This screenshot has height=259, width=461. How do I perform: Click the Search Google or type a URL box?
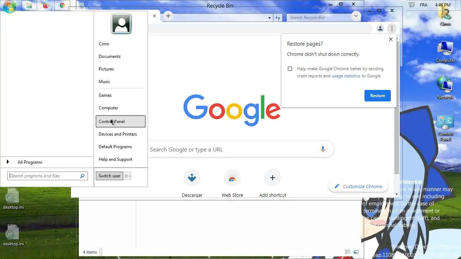pos(232,149)
